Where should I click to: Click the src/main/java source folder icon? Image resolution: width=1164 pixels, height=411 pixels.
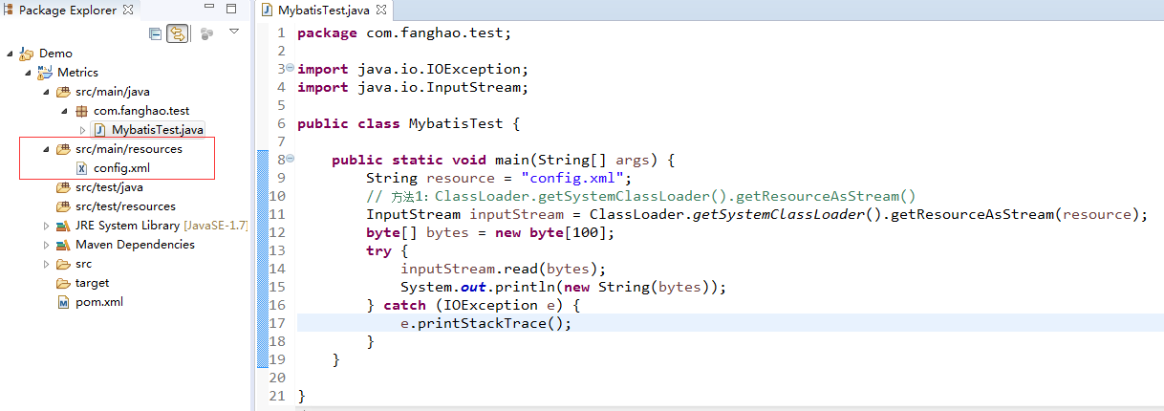(x=63, y=92)
